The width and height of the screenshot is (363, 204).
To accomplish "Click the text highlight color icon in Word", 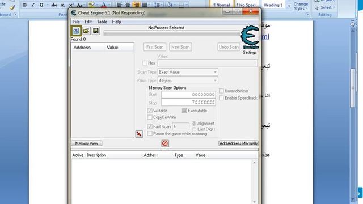I will pyautogui.click(x=91, y=5).
